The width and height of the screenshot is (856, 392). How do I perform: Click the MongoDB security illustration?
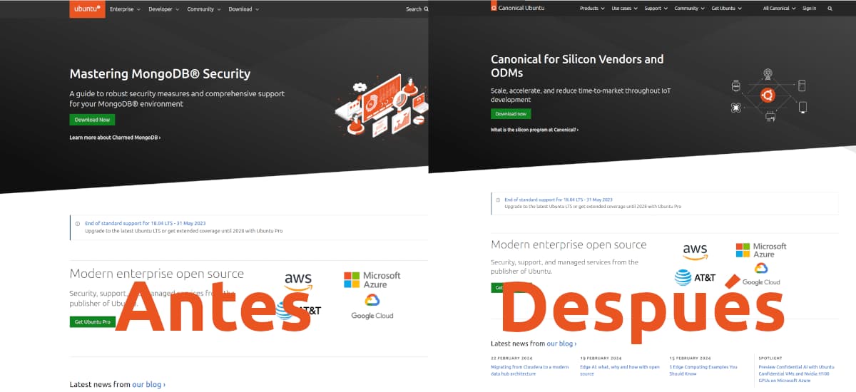click(381, 106)
